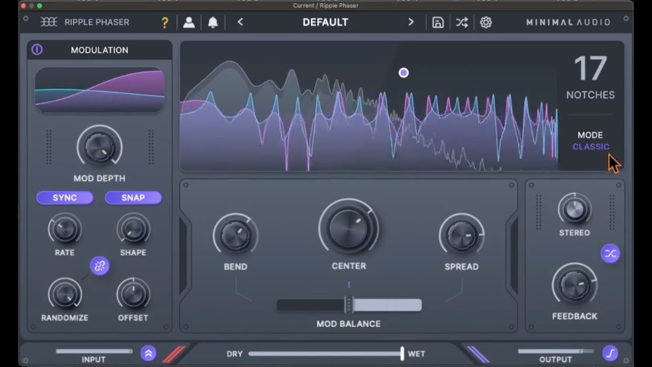Save the preset with floppy icon

coord(438,22)
